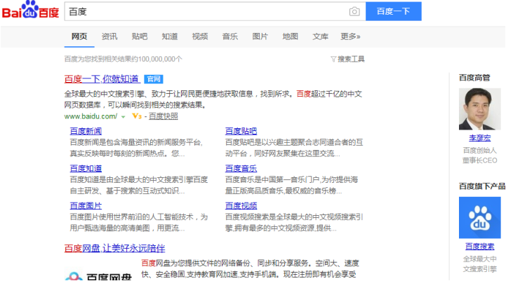506x281 pixels.
Task: Open the 搜索工具 filter tools
Action: 347,60
